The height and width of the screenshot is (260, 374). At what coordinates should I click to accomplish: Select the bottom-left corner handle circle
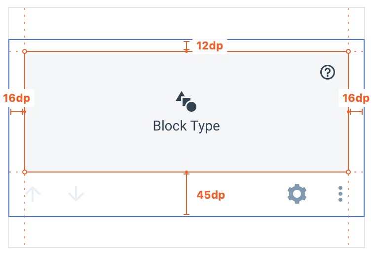pos(25,172)
